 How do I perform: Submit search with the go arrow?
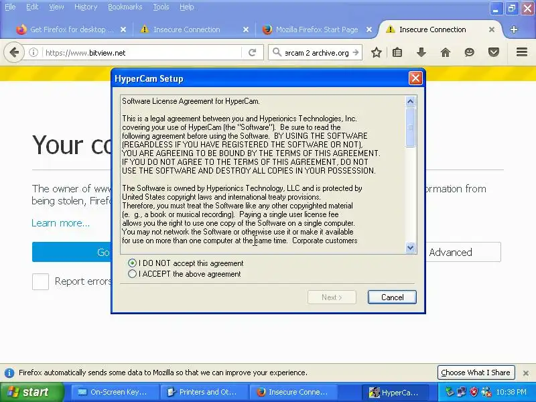pyautogui.click(x=356, y=53)
